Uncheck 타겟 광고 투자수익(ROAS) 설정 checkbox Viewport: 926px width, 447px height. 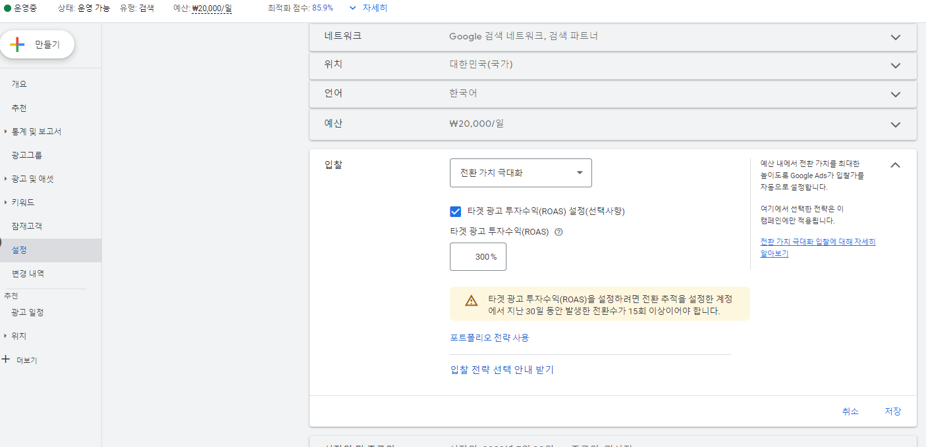pyautogui.click(x=455, y=211)
